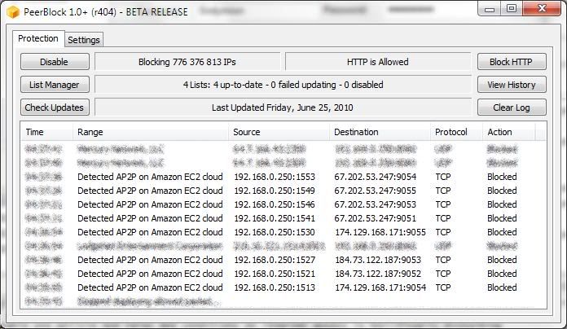Screen dimensions: 567x329
Task: Minimize the PeerBlock window
Action: point(490,9)
